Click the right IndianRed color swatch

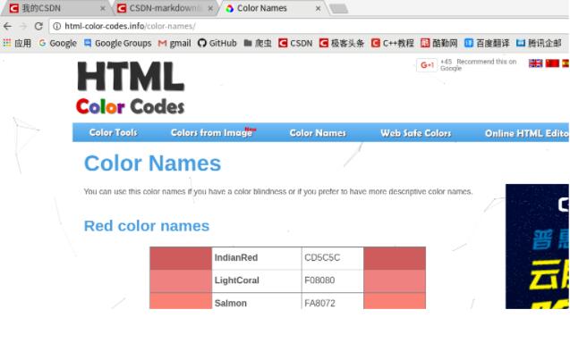395,258
